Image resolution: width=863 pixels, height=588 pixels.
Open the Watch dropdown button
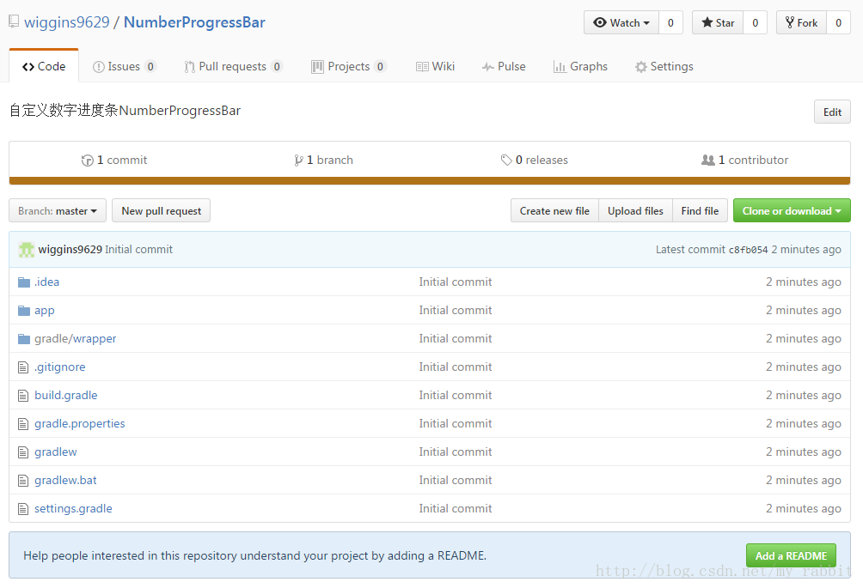click(x=621, y=22)
